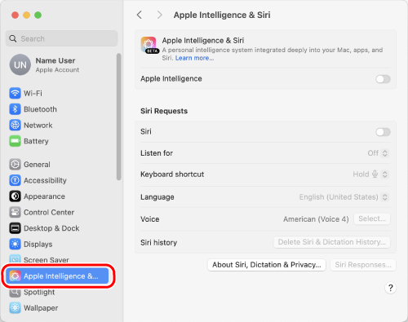Click About Siri, Dictation & Privacy button
Image resolution: width=408 pixels, height=322 pixels.
coord(267,265)
